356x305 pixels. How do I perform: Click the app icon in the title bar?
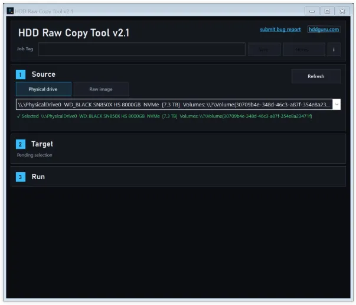(10, 11)
